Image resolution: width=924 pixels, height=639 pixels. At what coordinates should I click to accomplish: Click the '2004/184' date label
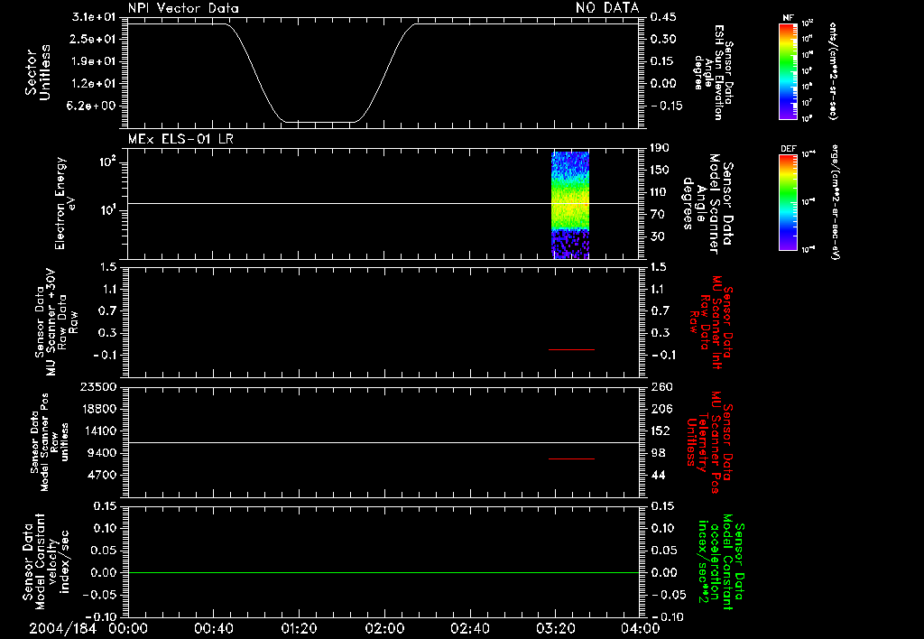(62, 628)
